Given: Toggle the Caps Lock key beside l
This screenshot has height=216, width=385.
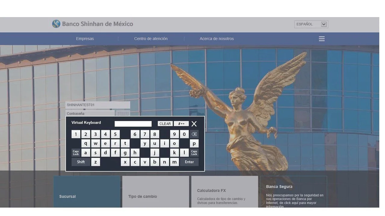Looking at the screenshot, I should tap(194, 153).
